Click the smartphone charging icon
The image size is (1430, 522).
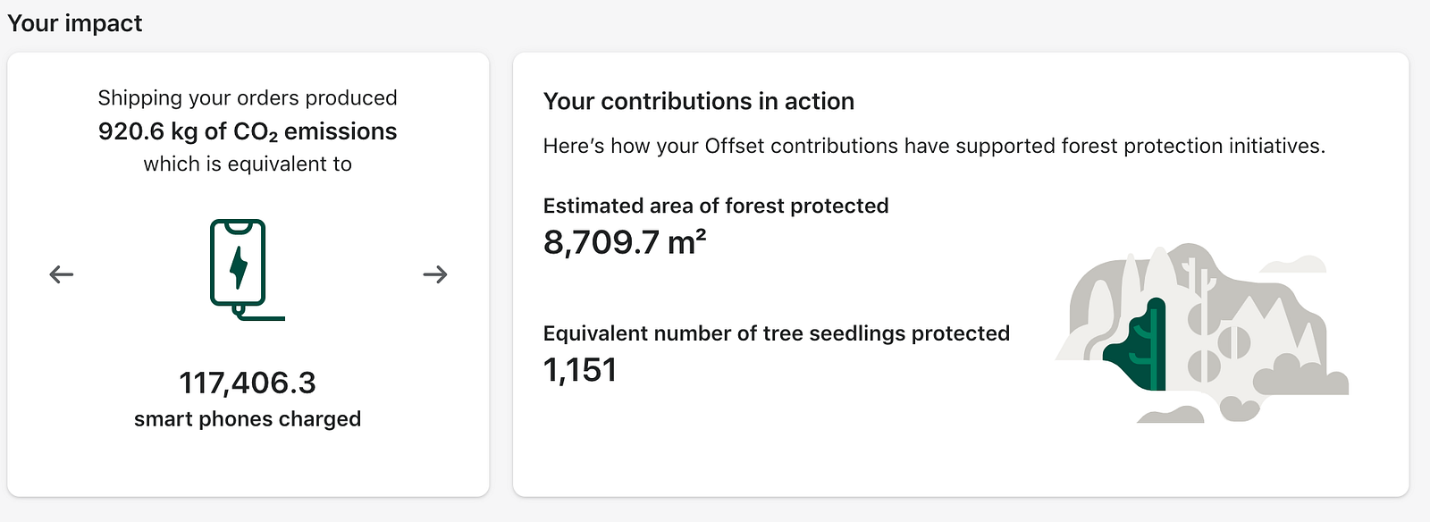(239, 266)
